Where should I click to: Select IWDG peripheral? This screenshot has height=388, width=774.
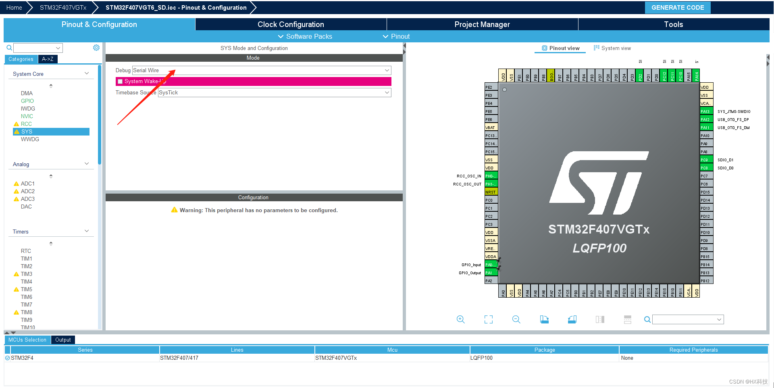[28, 108]
